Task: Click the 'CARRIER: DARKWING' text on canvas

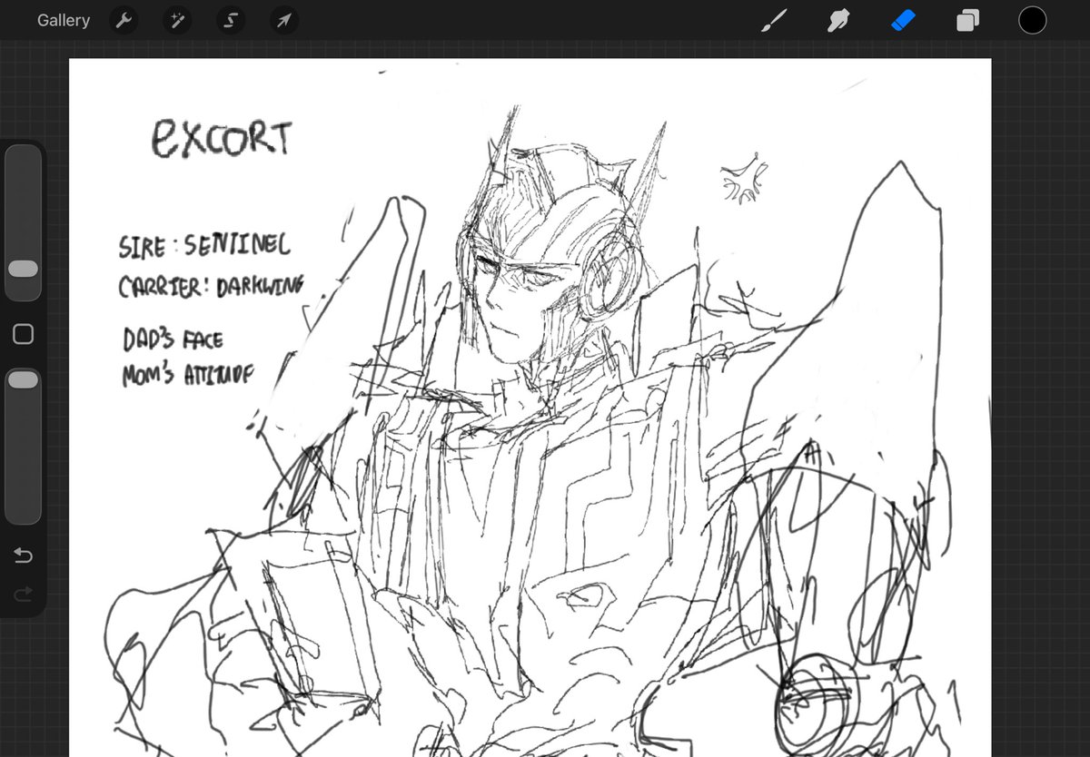Action: pos(211,285)
